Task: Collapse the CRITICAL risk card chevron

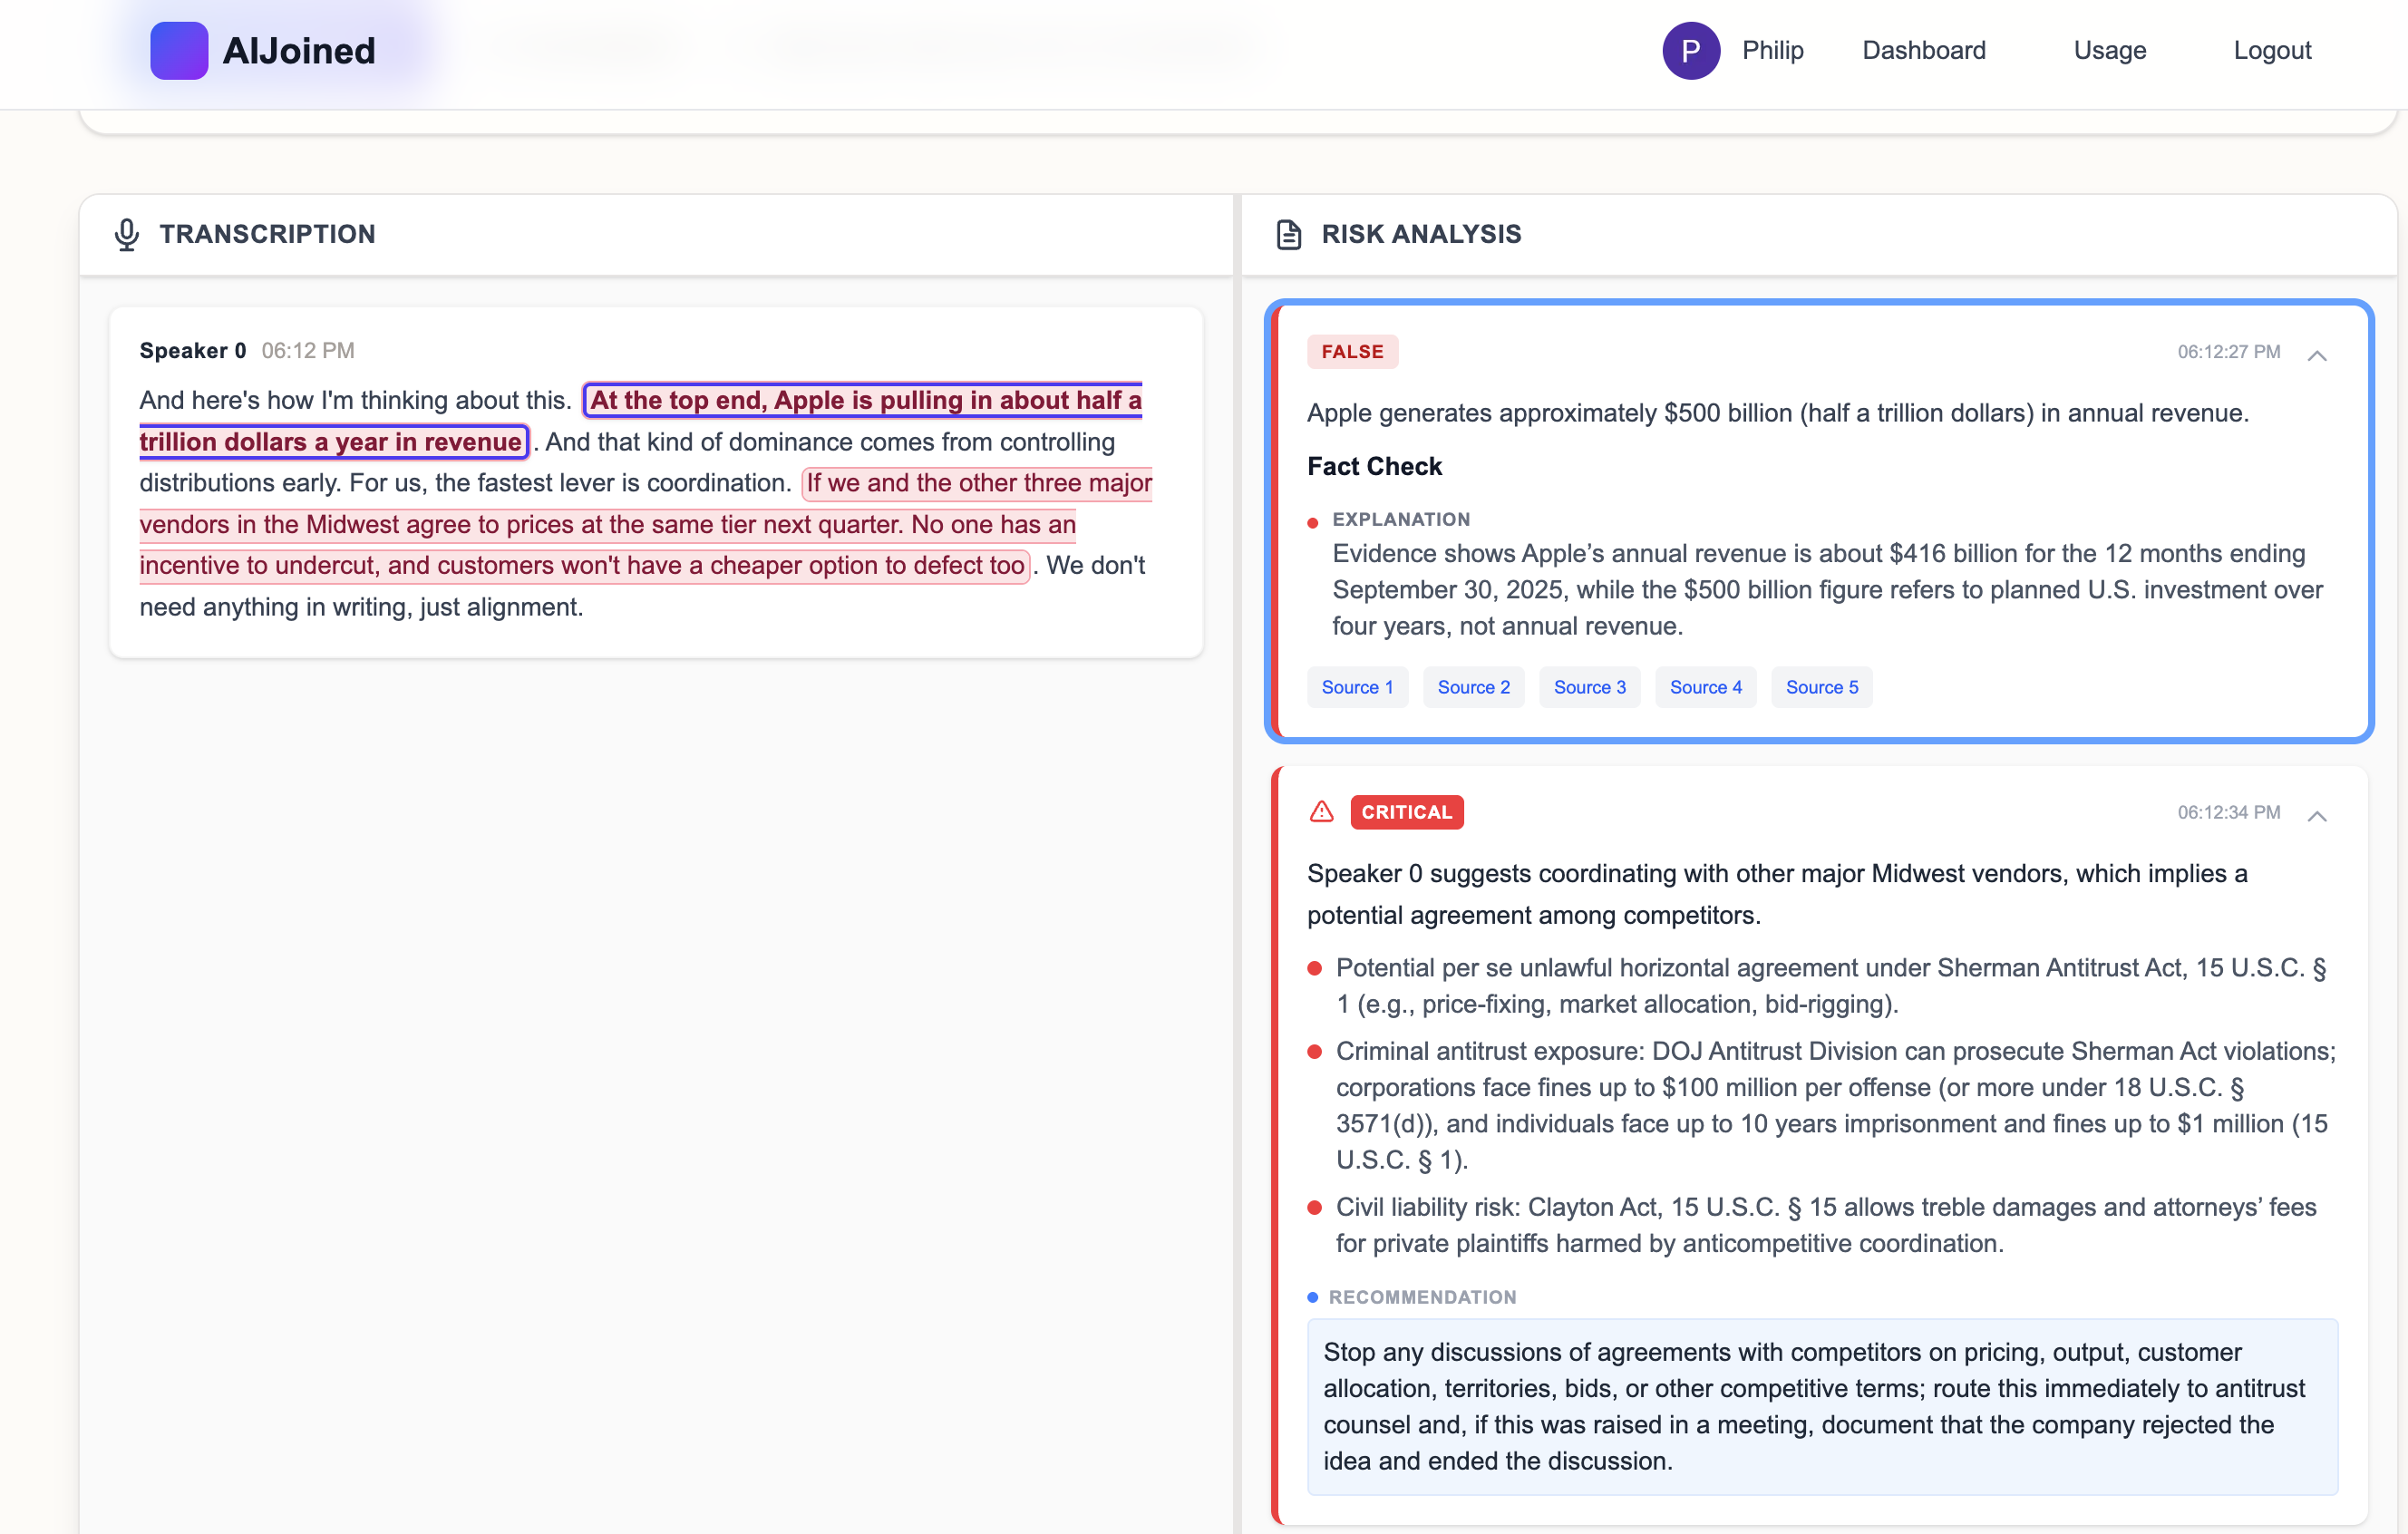Action: (2316, 816)
